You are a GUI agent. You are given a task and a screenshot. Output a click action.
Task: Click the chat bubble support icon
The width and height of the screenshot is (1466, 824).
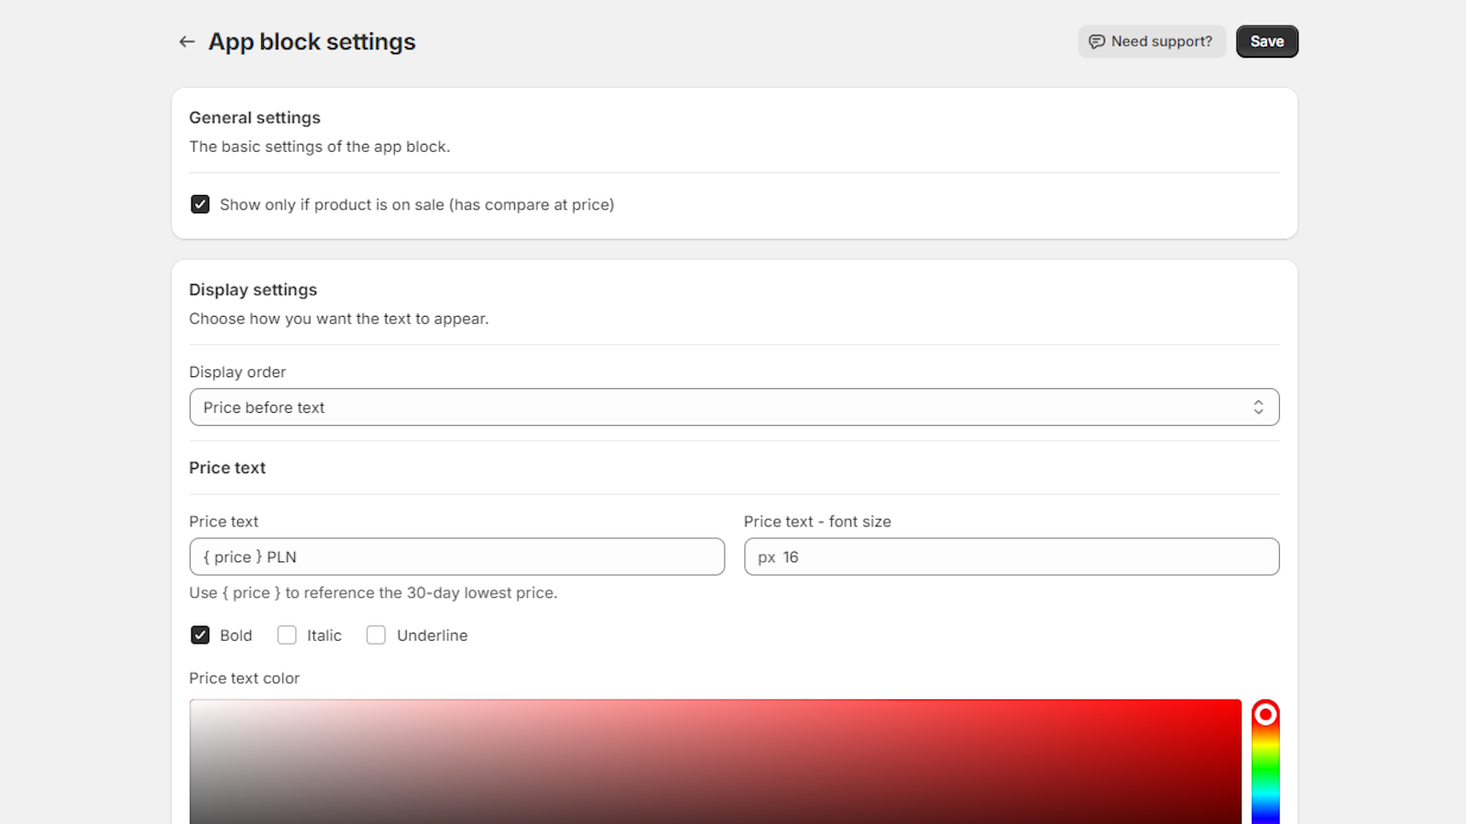pos(1097,41)
